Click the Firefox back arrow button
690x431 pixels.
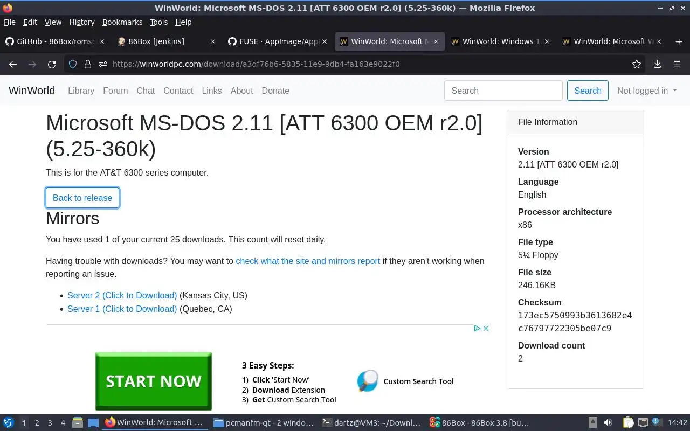(x=13, y=64)
